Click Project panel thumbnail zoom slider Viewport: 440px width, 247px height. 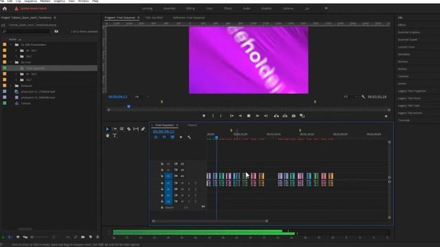coord(39,237)
